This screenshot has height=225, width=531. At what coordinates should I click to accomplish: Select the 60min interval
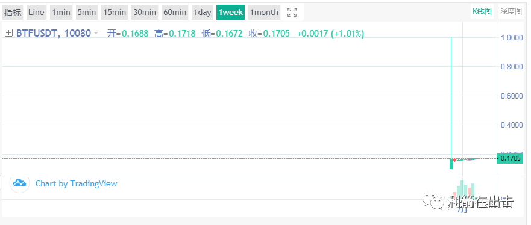[175, 13]
